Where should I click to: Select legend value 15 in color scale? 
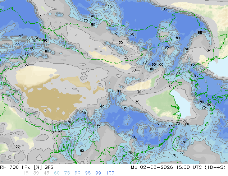pos(26,173)
